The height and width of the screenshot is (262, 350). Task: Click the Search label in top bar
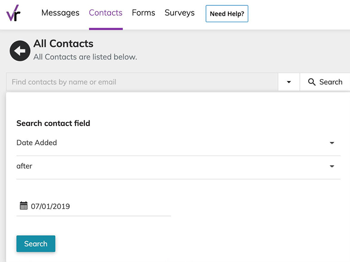tap(331, 82)
